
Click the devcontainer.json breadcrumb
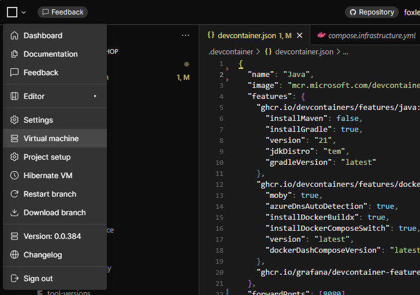304,51
